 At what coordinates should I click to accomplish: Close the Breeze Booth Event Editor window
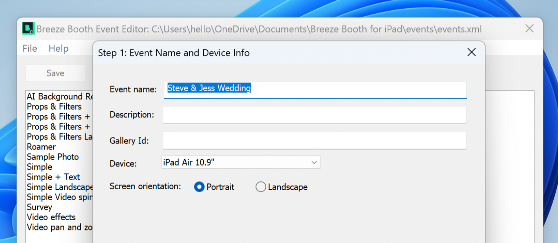(x=529, y=29)
